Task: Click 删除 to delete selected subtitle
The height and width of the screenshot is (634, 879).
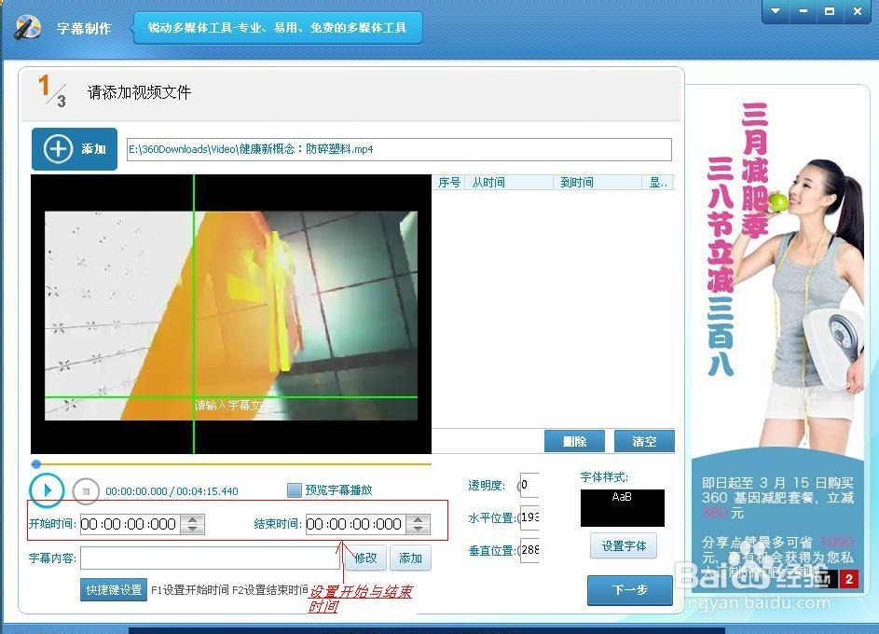Action: 574,441
